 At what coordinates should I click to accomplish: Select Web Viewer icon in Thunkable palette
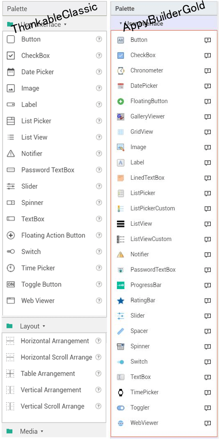11,301
